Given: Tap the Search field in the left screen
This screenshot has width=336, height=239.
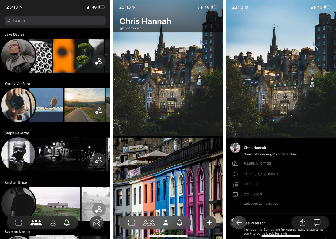Looking at the screenshot, I should pos(55,21).
